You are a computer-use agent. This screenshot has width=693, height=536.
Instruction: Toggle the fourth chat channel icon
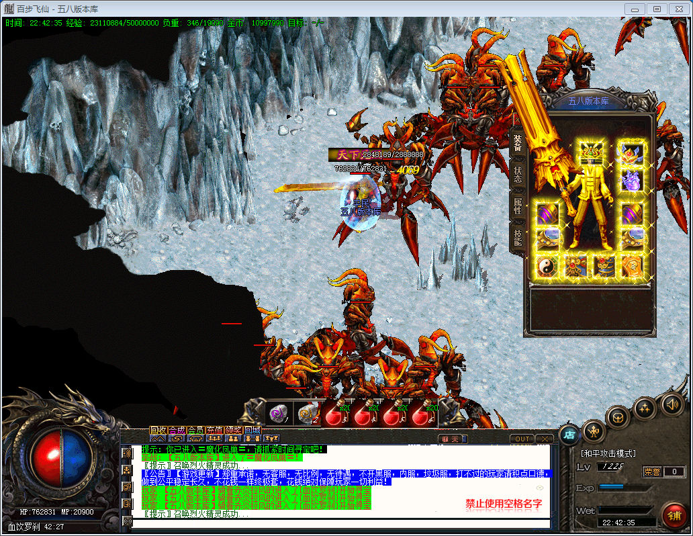point(128,504)
